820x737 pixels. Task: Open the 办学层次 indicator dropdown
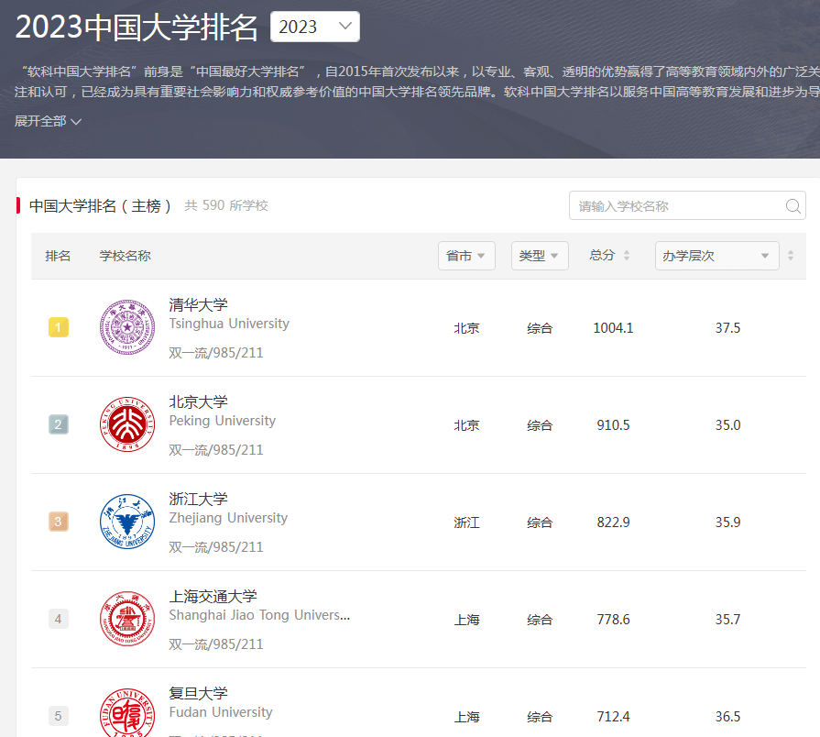tap(717, 256)
